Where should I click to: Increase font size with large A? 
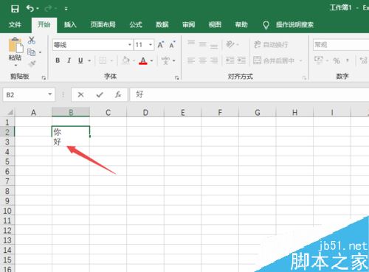161,45
